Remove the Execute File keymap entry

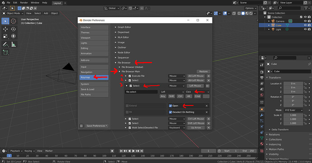[x=208, y=76]
